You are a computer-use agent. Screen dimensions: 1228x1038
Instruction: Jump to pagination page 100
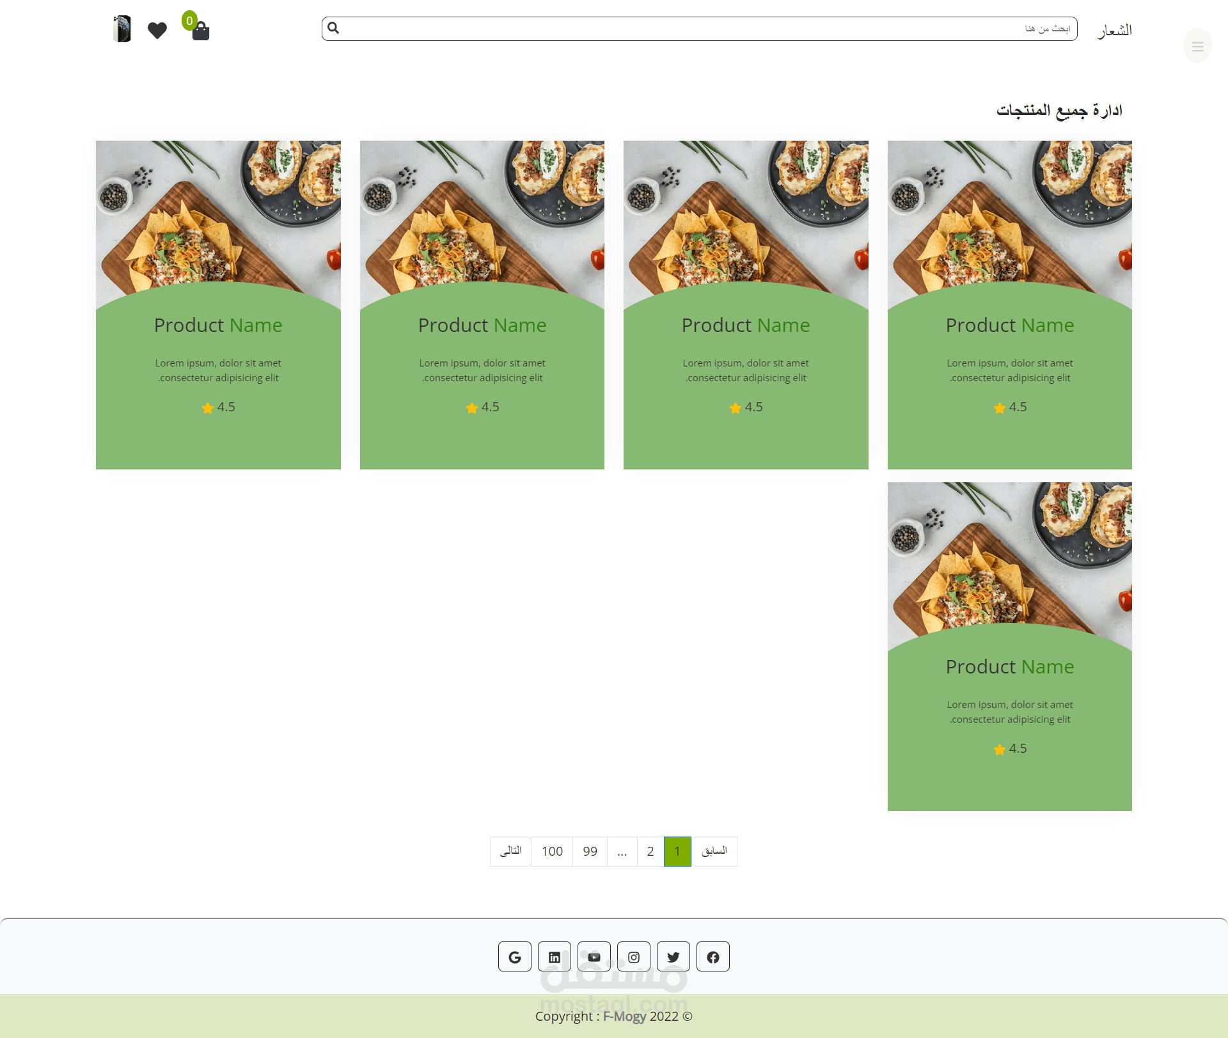[551, 851]
